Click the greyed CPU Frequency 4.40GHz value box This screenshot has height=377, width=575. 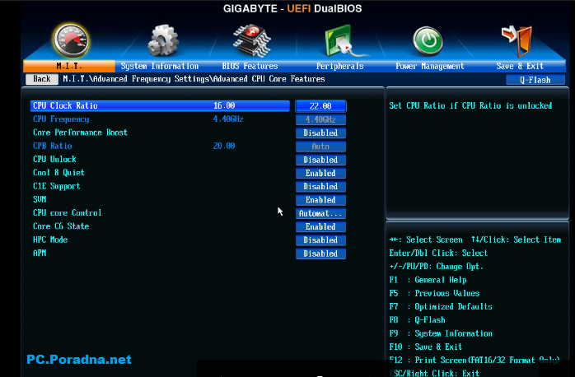tap(321, 119)
